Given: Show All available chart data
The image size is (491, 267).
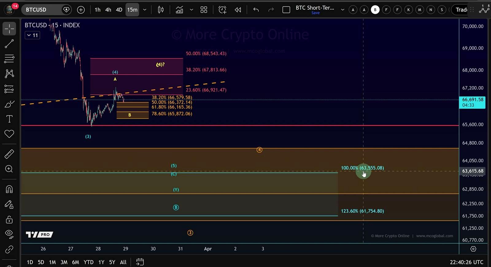Looking at the screenshot, I should tap(123, 262).
